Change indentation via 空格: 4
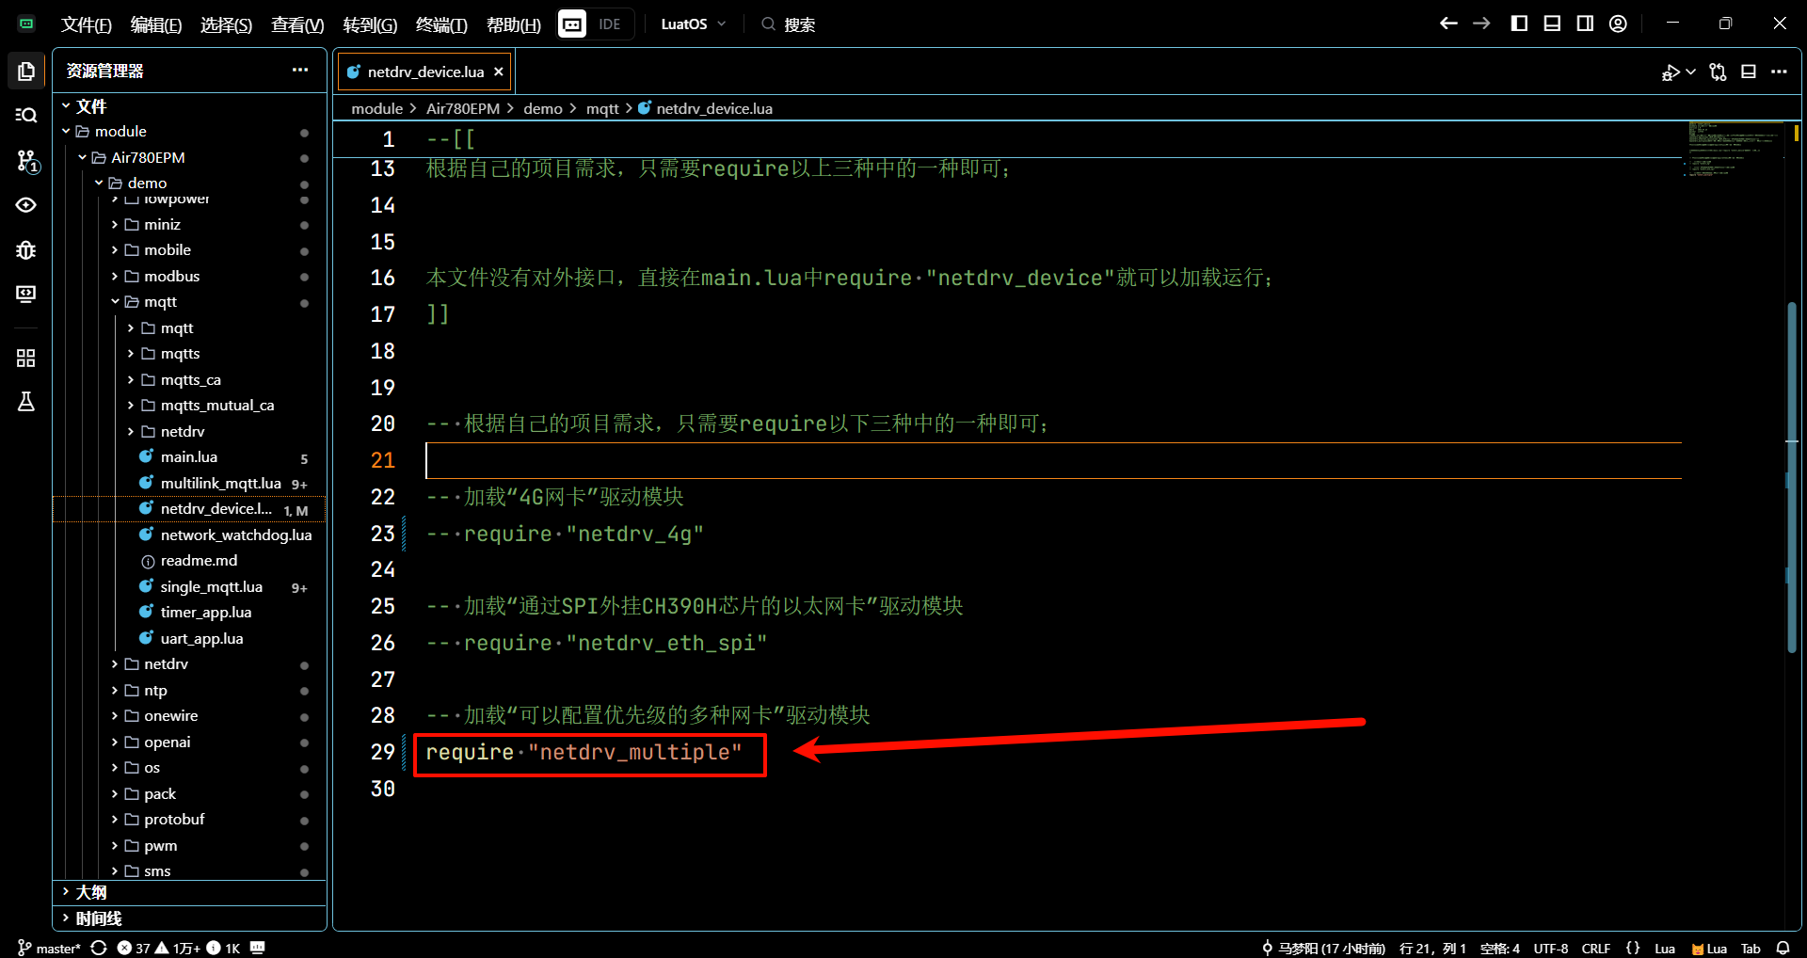This screenshot has width=1807, height=958. [x=1499, y=948]
